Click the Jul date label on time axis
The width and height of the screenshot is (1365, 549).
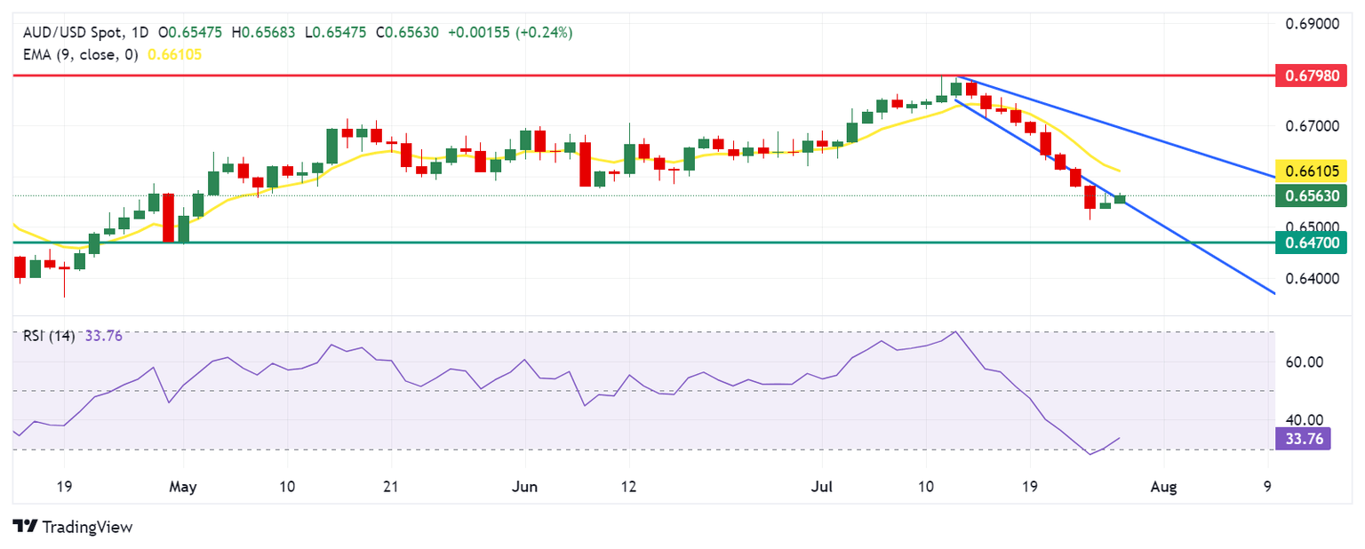820,487
